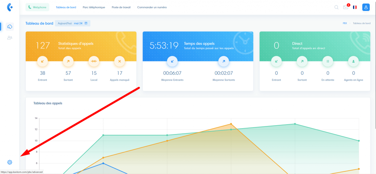
Task: Click the missed calls X icon
Action: [x=119, y=62]
